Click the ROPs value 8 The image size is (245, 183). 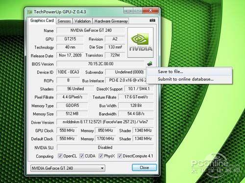click(x=68, y=80)
